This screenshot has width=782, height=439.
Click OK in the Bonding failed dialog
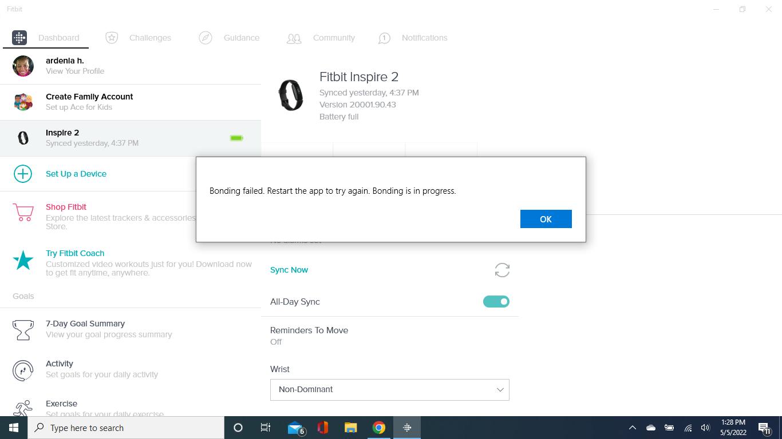[x=546, y=219]
